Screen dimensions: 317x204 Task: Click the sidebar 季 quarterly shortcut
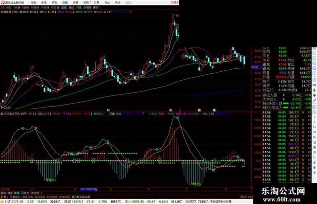click(314, 167)
